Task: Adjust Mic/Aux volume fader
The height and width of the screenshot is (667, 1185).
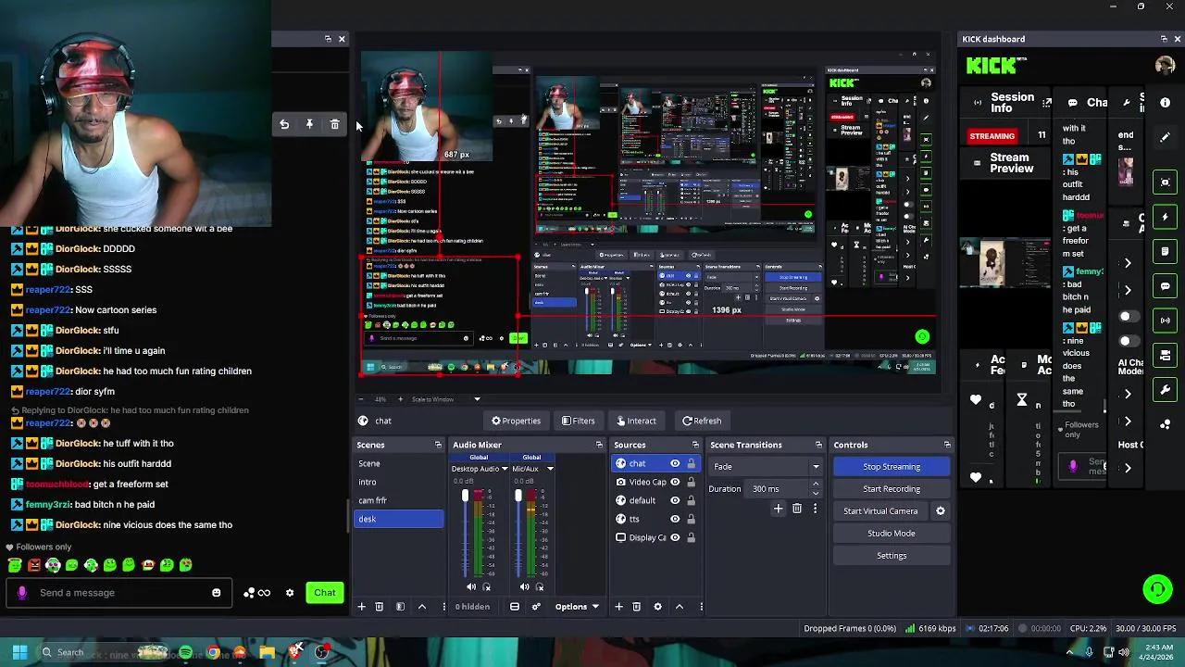Action: pos(518,497)
